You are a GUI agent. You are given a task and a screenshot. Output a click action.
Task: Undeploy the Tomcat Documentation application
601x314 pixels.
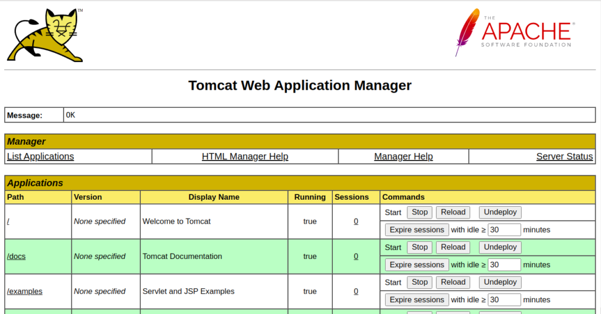coord(500,247)
